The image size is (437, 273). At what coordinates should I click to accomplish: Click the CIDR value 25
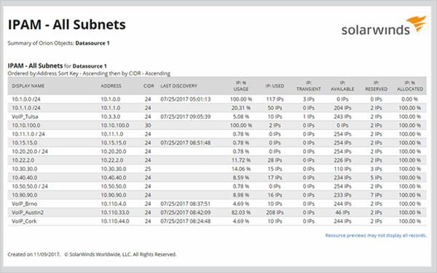148,169
